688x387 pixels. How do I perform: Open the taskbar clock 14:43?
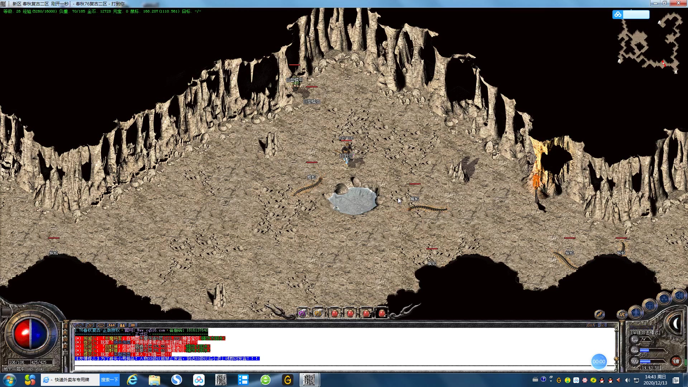(x=655, y=380)
